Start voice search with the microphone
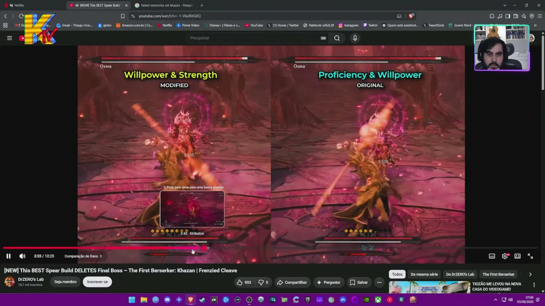 pos(355,38)
